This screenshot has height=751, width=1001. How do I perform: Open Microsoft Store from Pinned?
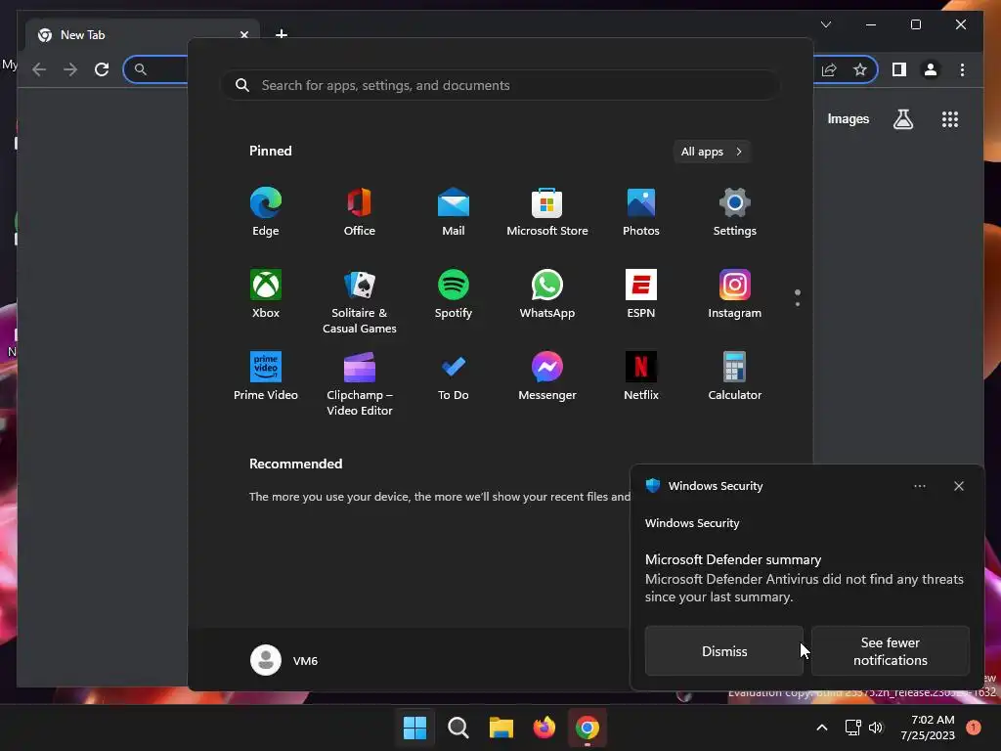(547, 212)
